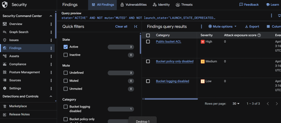Click the Security shield logo

(5, 5)
